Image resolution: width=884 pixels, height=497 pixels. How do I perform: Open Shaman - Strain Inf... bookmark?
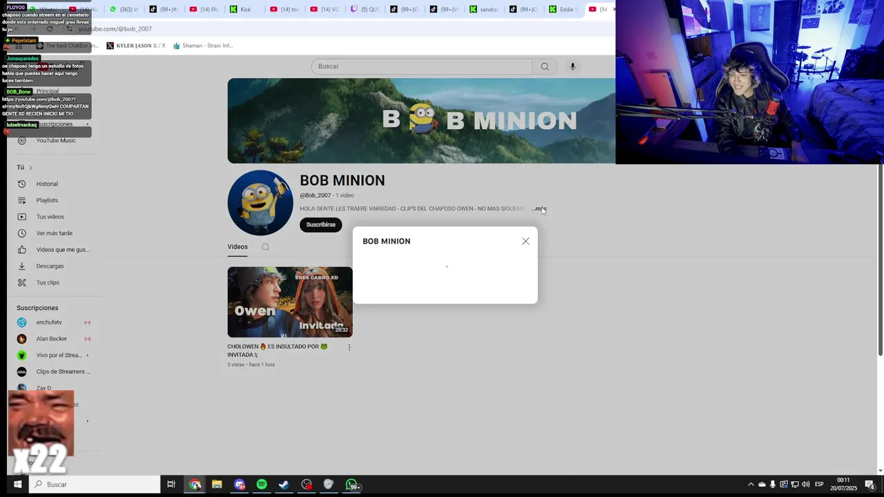click(203, 46)
